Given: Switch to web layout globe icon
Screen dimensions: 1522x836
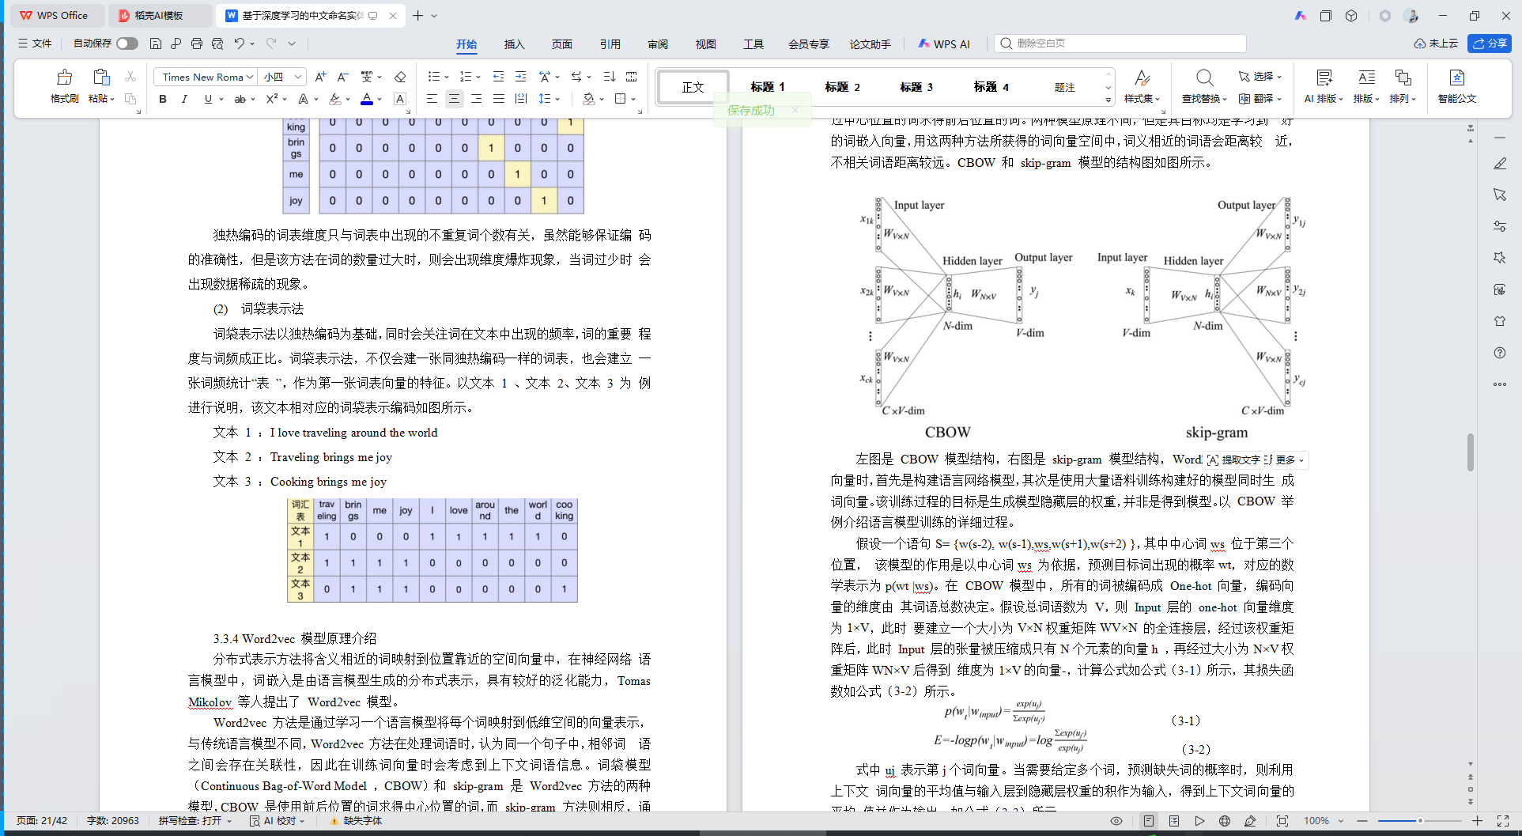Looking at the screenshot, I should pos(1225,821).
